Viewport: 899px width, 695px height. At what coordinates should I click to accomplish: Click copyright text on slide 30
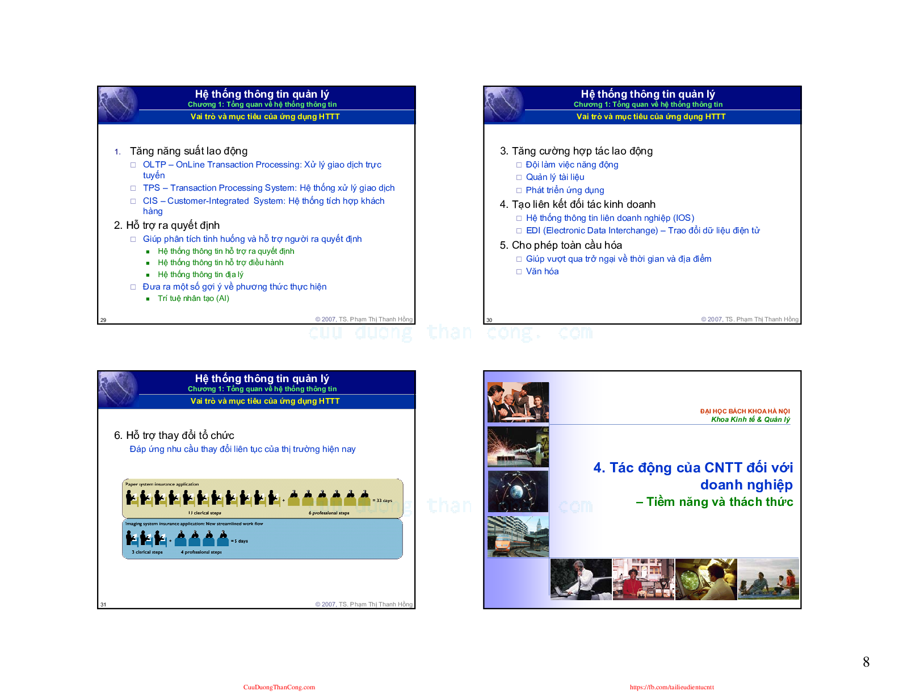click(750, 320)
